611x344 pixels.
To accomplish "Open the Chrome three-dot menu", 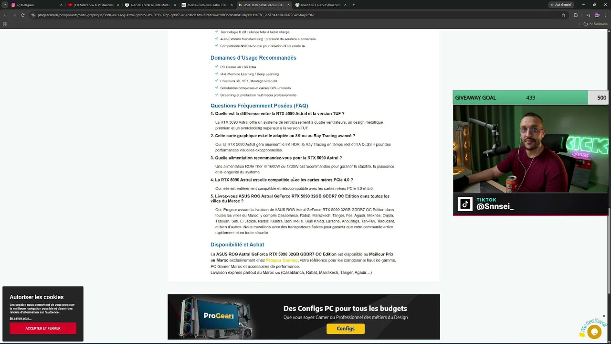I will [605, 15].
